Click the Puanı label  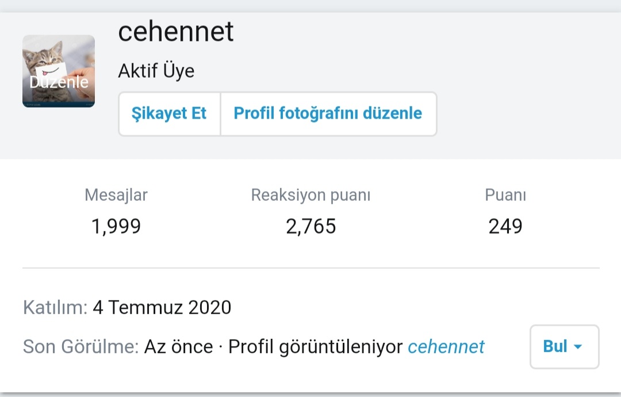click(505, 195)
